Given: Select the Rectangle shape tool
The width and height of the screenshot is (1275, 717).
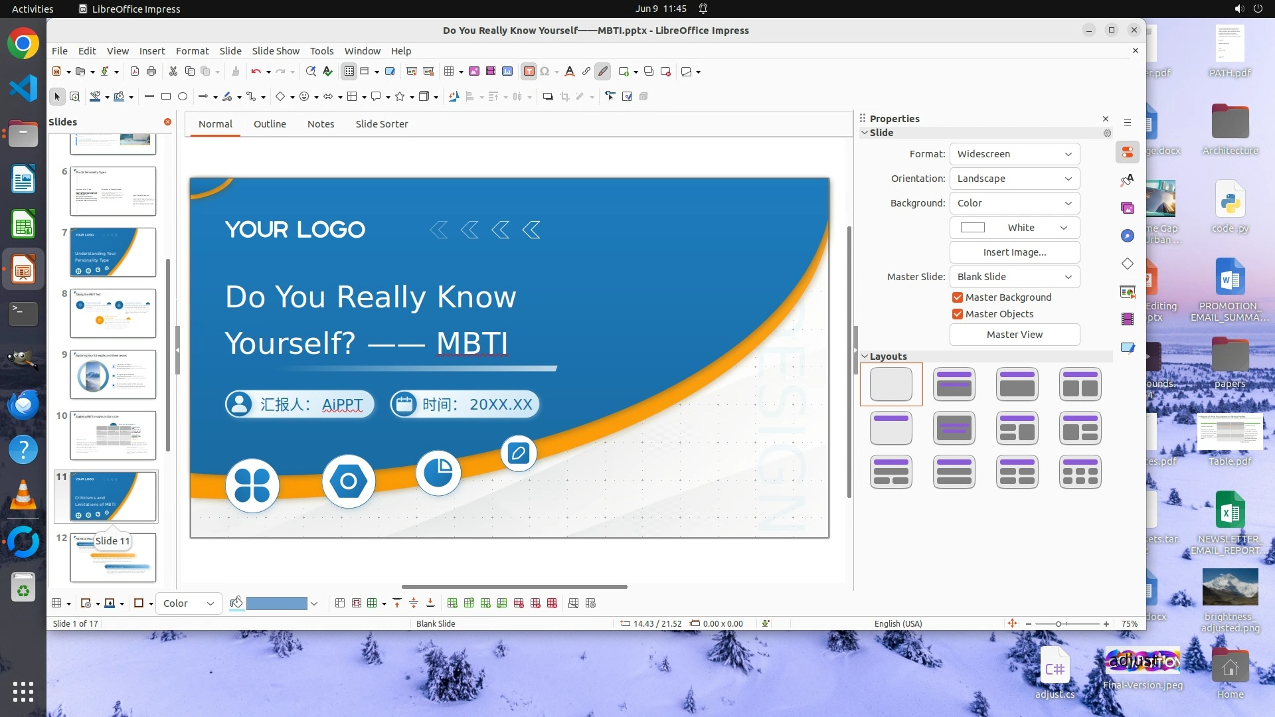Looking at the screenshot, I should point(166,97).
